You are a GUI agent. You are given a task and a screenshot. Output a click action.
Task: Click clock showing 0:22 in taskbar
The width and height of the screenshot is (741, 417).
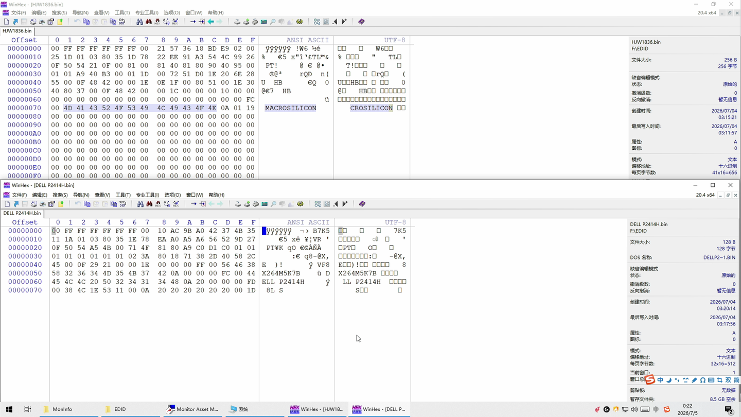tap(687, 406)
